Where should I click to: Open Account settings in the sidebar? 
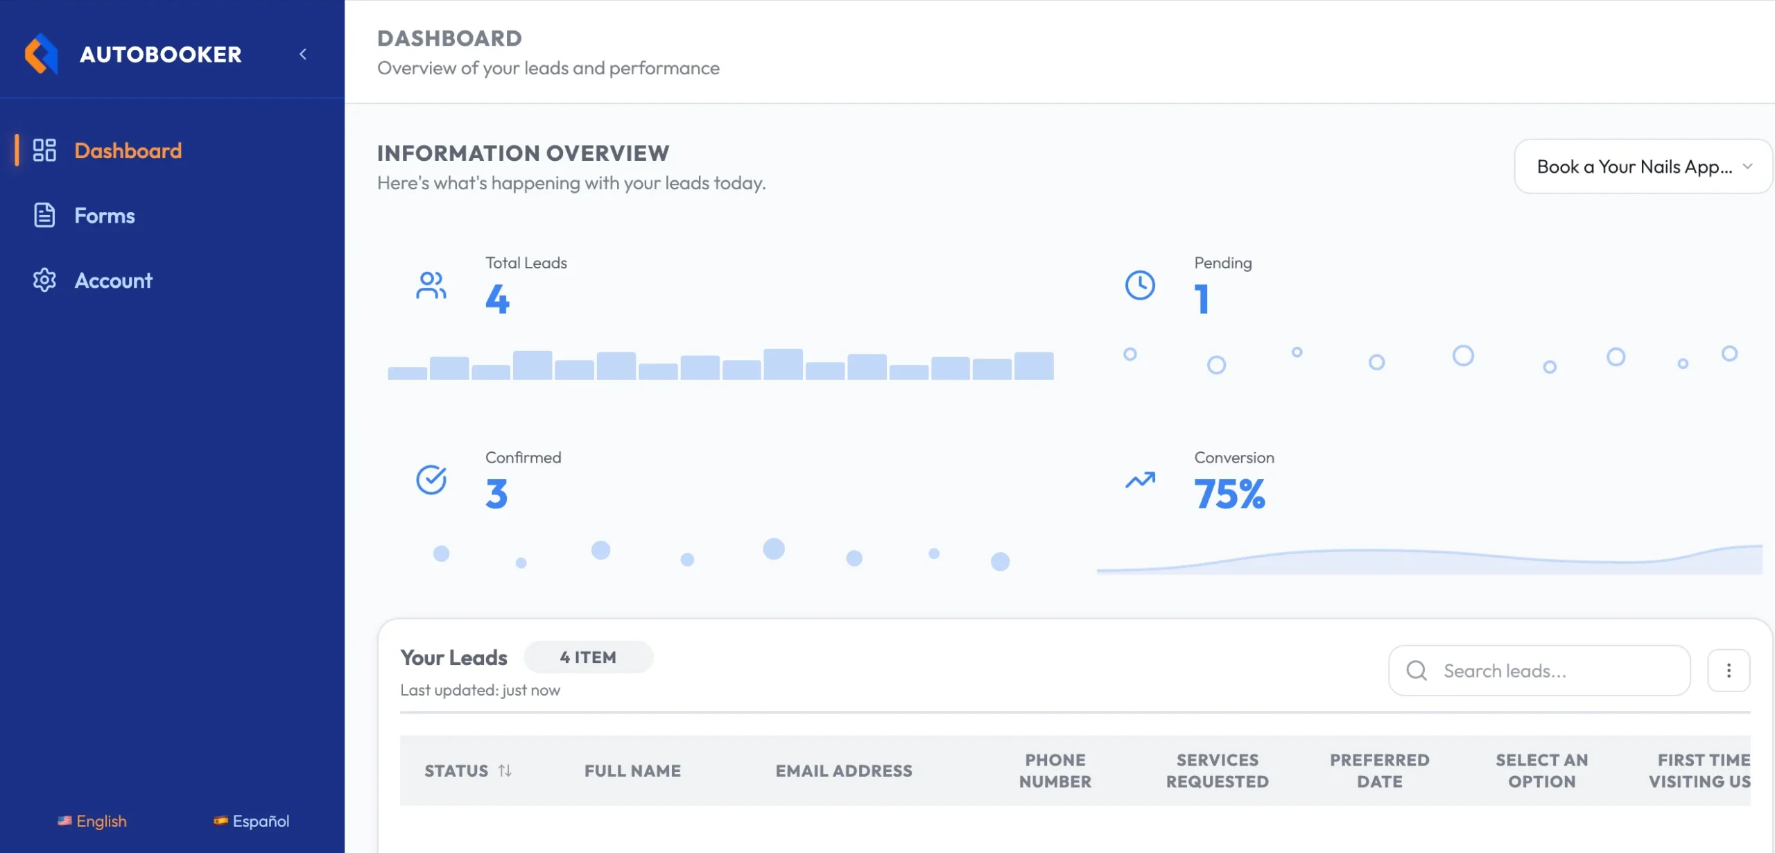[113, 280]
